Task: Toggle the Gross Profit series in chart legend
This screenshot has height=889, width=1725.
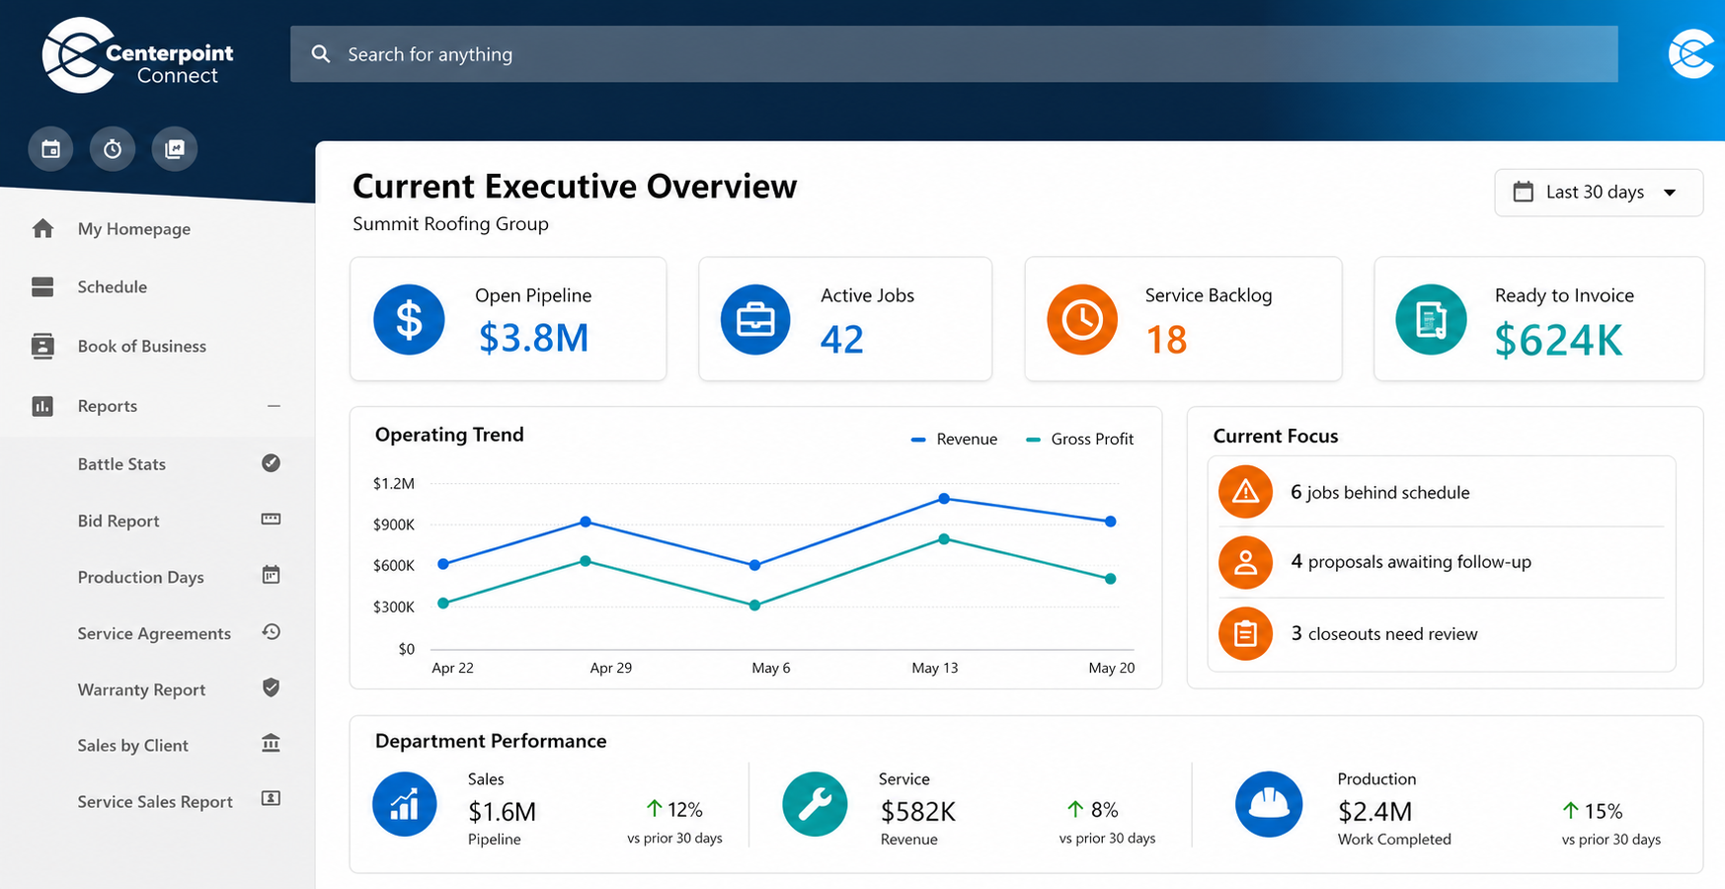Action: [x=1080, y=440]
